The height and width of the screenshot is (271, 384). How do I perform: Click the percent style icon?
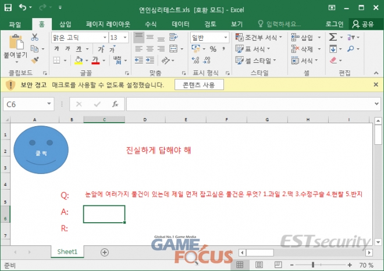[213, 49]
